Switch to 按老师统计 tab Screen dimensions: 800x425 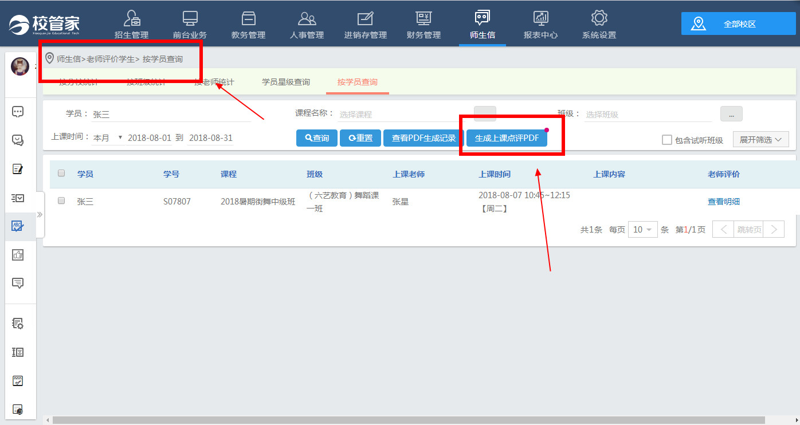coord(214,82)
